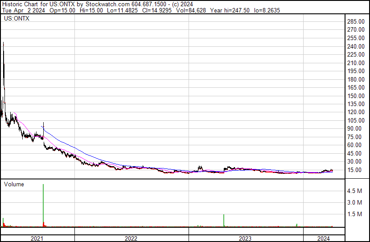370x242 pixels.
Task: Select the 2021 year label on timeline
Action: (x=37, y=238)
